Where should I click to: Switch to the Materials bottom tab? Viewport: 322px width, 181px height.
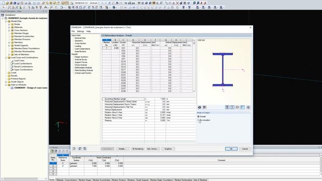coord(60,180)
